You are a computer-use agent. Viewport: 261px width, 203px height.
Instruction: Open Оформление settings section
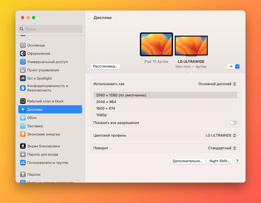tap(50, 53)
